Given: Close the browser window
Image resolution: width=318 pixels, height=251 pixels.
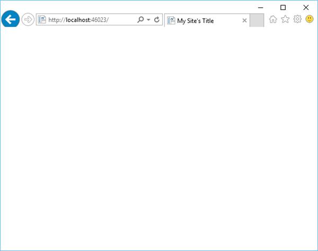Looking at the screenshot, I should [306, 7].
